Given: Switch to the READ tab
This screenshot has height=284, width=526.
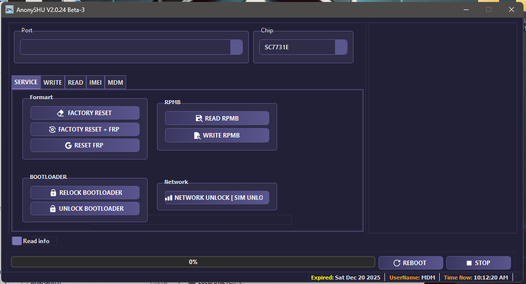Looking at the screenshot, I should pyautogui.click(x=75, y=83).
